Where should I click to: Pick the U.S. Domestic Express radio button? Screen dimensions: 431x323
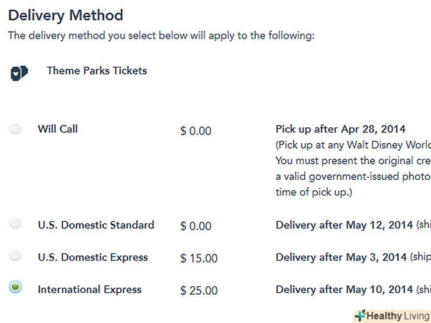15,256
